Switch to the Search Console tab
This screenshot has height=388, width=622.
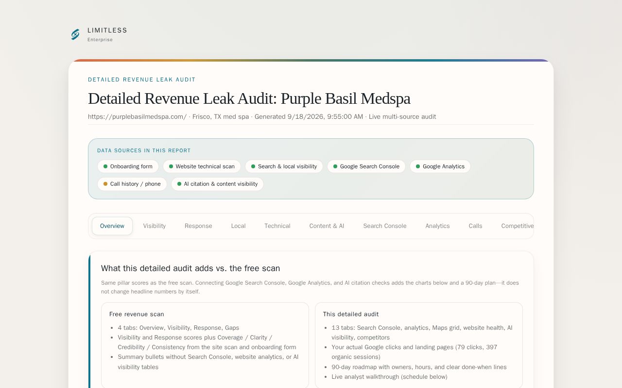tap(385, 226)
